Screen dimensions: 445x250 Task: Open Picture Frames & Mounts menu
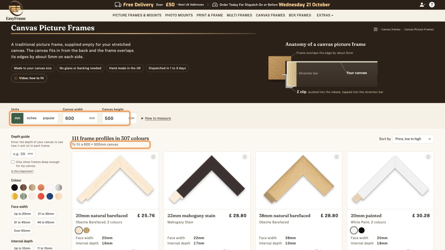click(x=137, y=15)
